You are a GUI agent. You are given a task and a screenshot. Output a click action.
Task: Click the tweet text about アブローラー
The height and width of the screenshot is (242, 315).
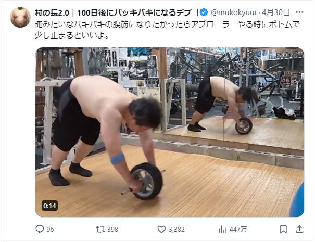coord(167,30)
